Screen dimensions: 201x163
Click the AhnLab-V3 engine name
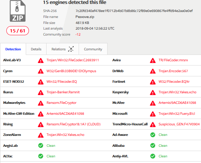[12, 60]
